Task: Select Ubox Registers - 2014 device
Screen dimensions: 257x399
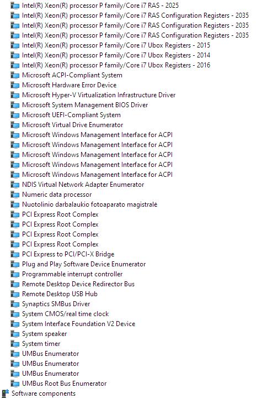Action: [x=116, y=55]
